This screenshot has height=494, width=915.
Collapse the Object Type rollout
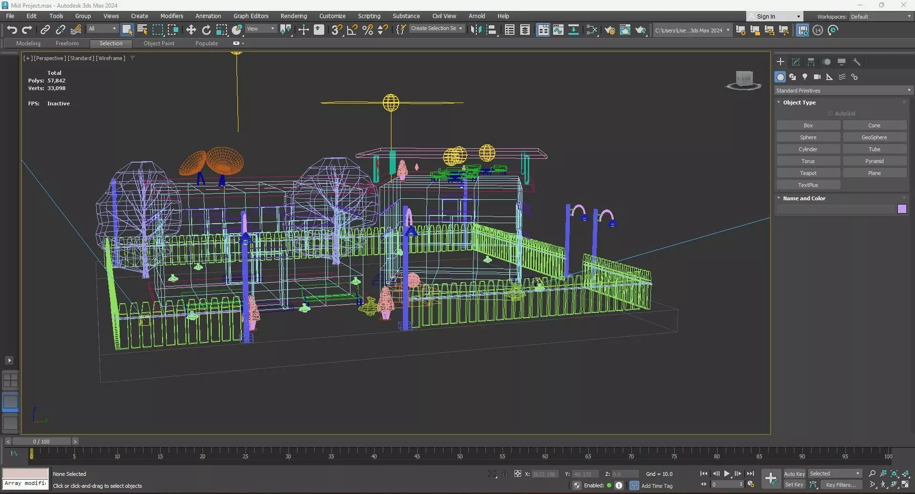pyautogui.click(x=799, y=103)
